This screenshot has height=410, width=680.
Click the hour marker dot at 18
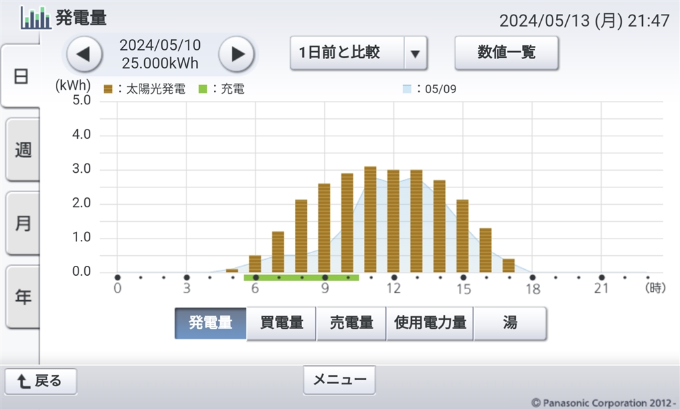pos(532,278)
